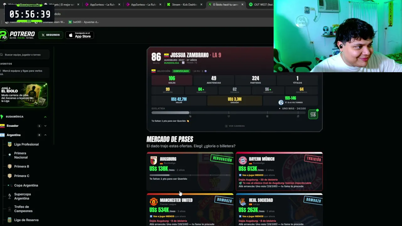Click the Primera B shield icon
The height and width of the screenshot is (226, 402).
(9, 166)
